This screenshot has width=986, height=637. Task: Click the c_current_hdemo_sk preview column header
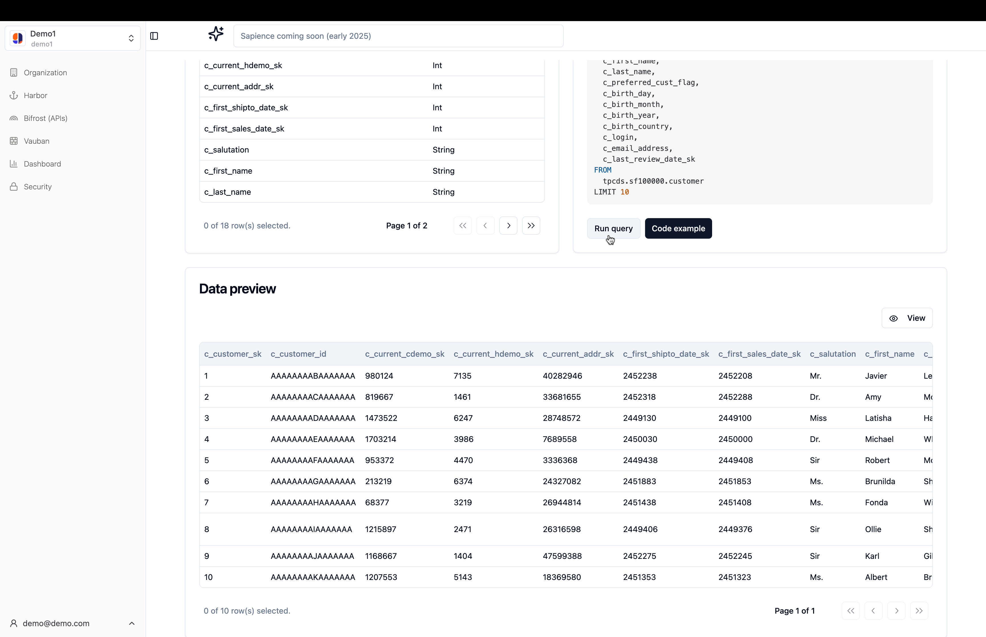click(493, 354)
